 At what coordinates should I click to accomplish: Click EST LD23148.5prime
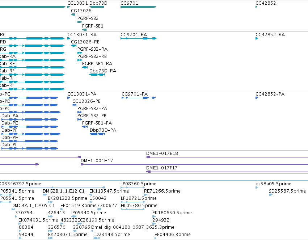pyautogui.click(x=111, y=235)
